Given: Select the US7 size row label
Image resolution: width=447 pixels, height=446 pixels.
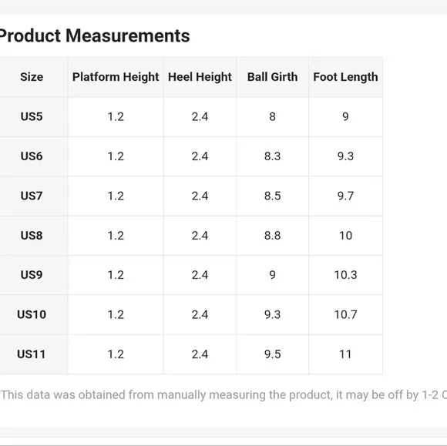Looking at the screenshot, I should tap(32, 196).
